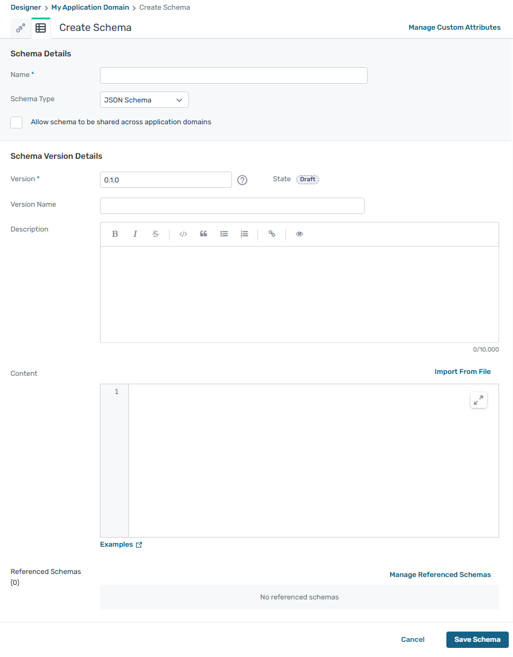The image size is (513, 657).
Task: Toggle bold formatting in Description toolbar
Action: click(x=115, y=234)
